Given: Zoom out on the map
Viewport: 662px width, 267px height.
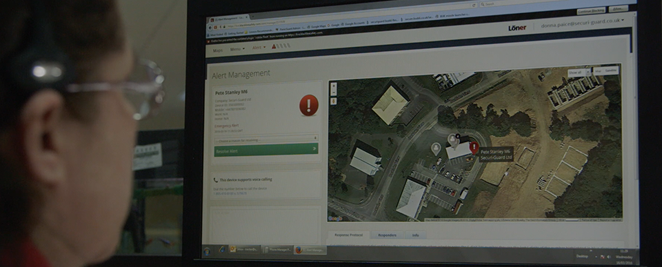Looking at the screenshot, I should [x=334, y=92].
